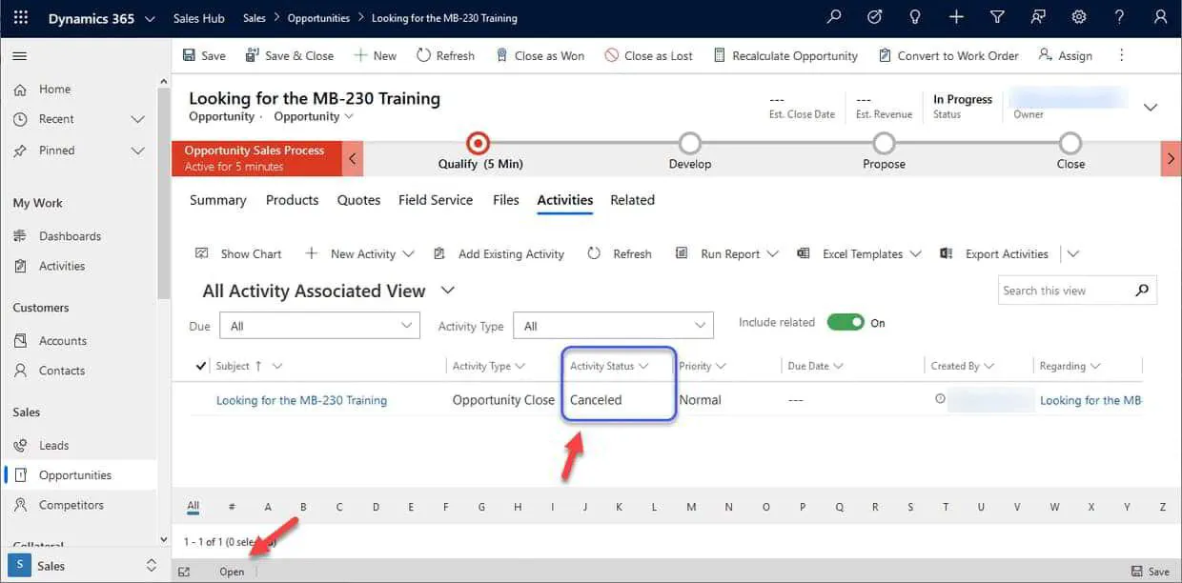Screen dimensions: 1182x583
Task: Open the help question mark
Action: pos(1120,17)
